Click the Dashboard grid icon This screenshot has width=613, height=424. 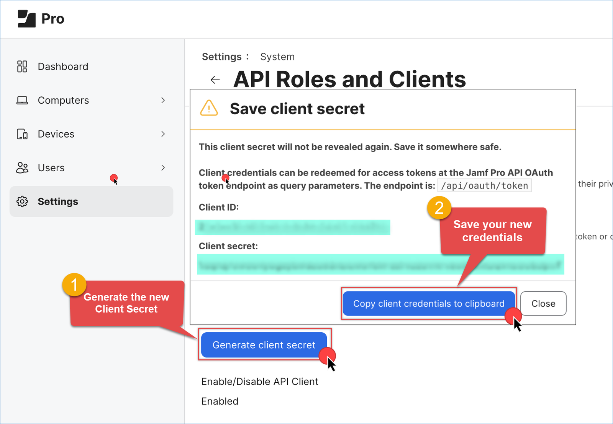click(22, 67)
